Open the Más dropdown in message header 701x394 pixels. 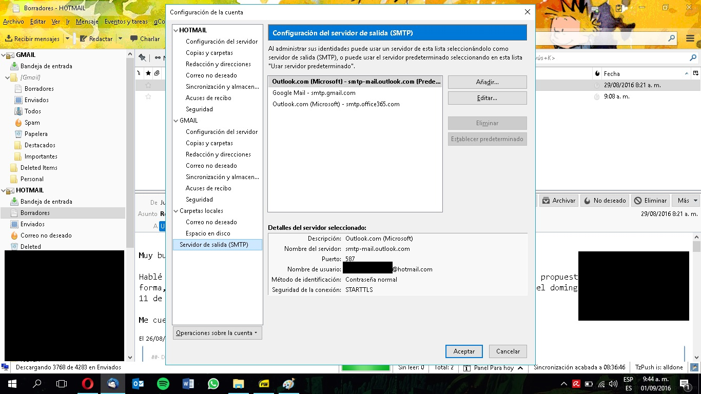pyautogui.click(x=687, y=201)
